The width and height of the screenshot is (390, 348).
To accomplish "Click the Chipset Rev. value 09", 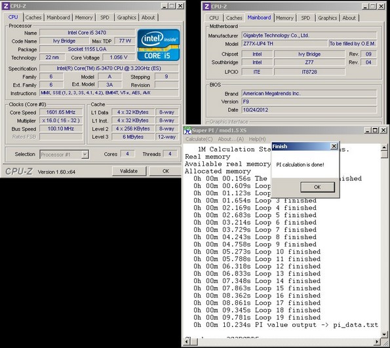I will click(x=368, y=54).
